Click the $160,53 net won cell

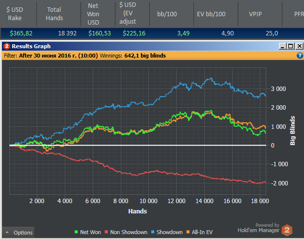[x=99, y=33]
